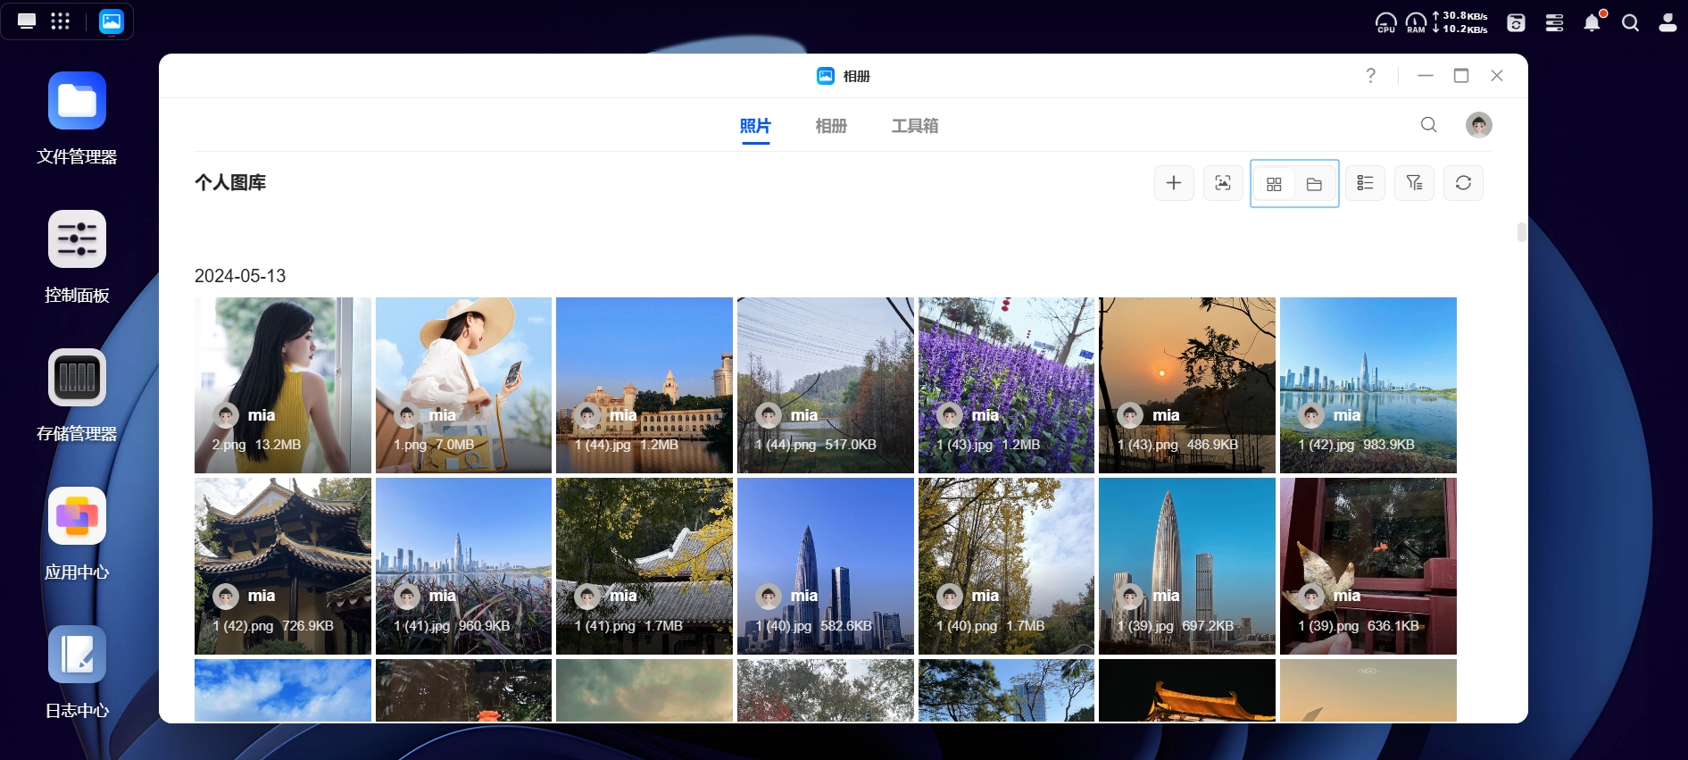Open photo 1 (43).jpg lavender flowers
Image resolution: width=1688 pixels, height=760 pixels.
(1006, 385)
